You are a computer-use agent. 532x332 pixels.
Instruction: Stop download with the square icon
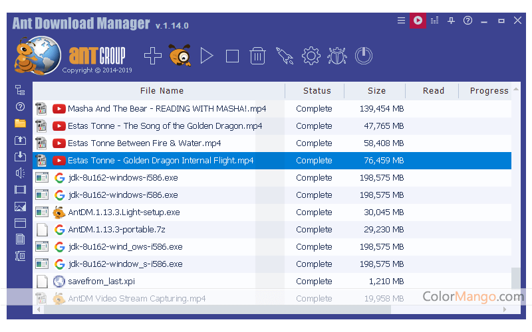pos(232,56)
